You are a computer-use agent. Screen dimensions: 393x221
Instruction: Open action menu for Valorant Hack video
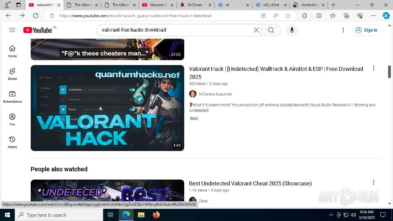pyautogui.click(x=373, y=68)
